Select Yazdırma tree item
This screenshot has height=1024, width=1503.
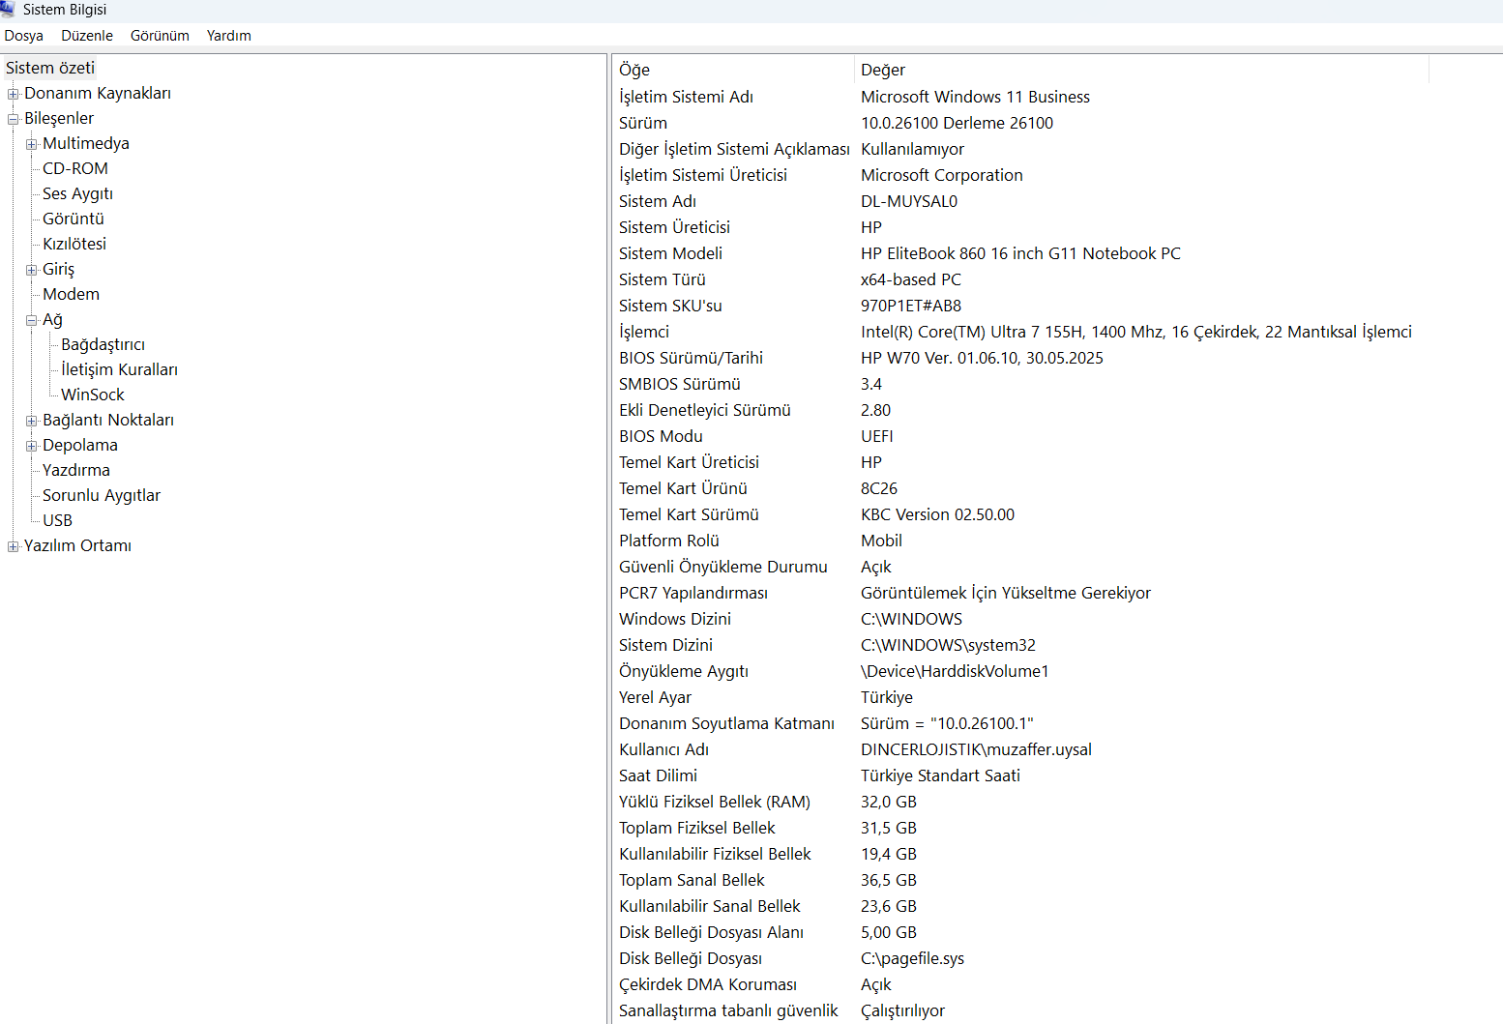click(76, 470)
